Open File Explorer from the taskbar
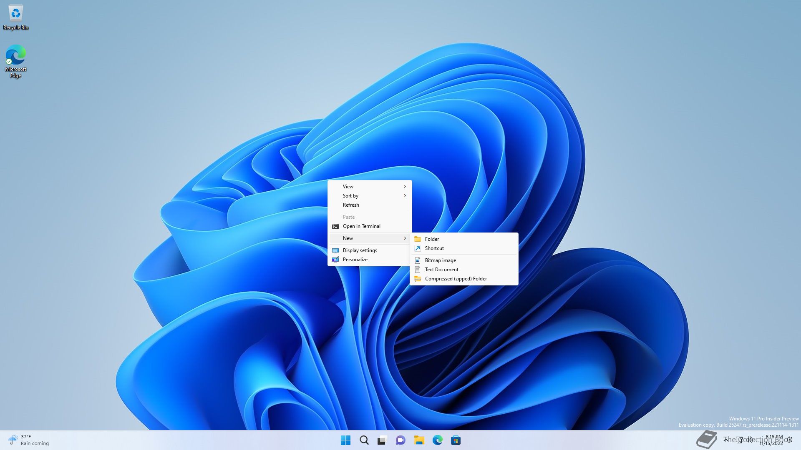The height and width of the screenshot is (450, 801). 419,440
